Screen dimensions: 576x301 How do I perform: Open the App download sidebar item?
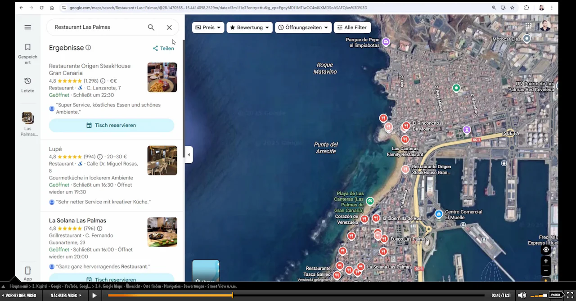[x=28, y=274]
